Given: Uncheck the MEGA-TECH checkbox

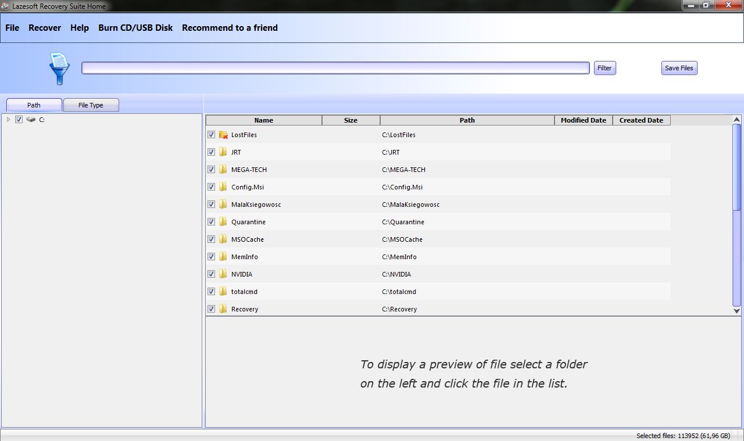Looking at the screenshot, I should [x=212, y=170].
